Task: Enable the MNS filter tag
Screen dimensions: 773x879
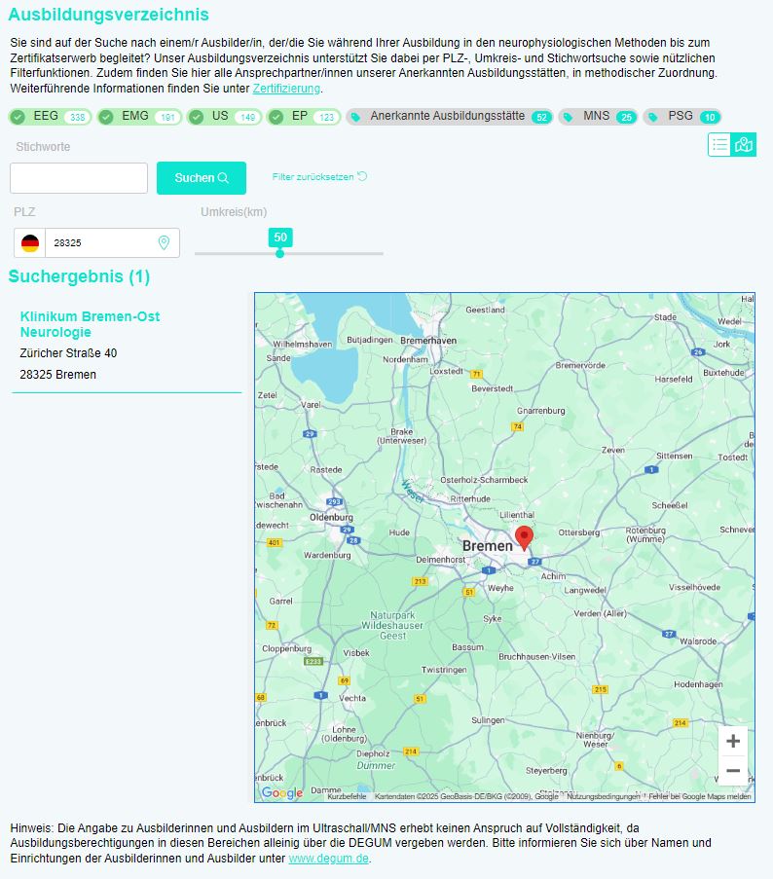Action: 598,117
